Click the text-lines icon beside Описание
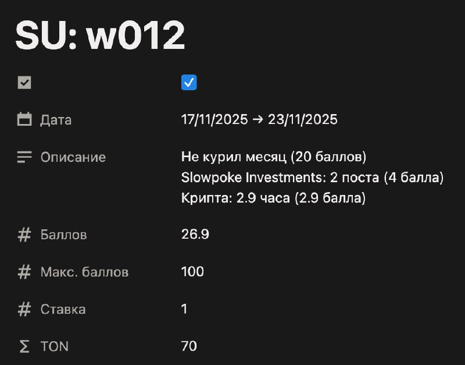 coord(24,157)
